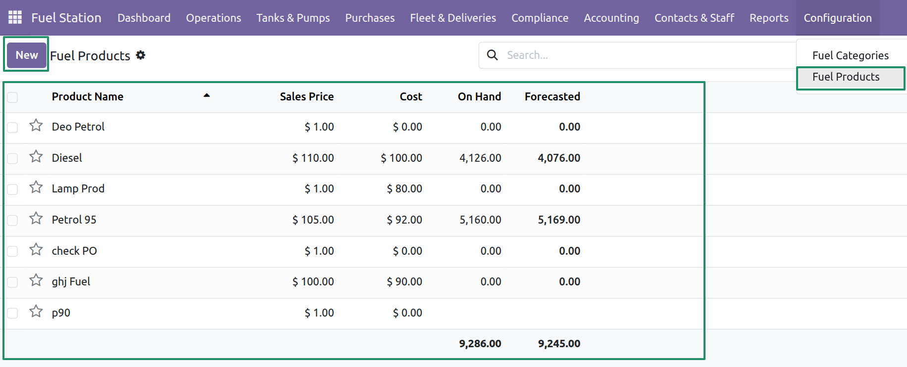This screenshot has width=907, height=367.
Task: Tick the Deo Petrol row checkbox
Action: point(12,127)
